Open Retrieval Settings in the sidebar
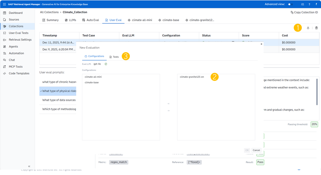 click(20, 39)
